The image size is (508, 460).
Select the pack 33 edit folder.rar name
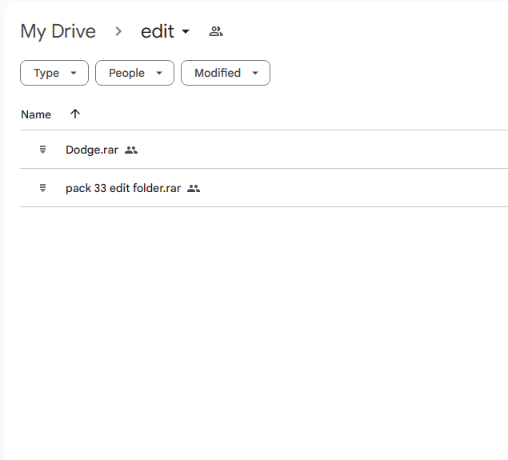click(x=123, y=188)
